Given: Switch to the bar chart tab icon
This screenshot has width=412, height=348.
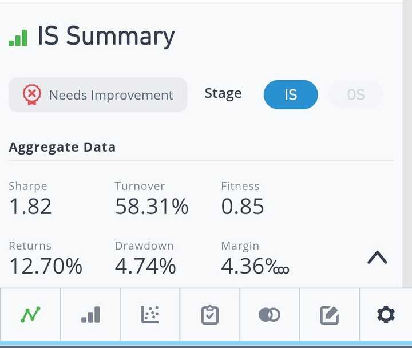Looking at the screenshot, I should click(90, 314).
